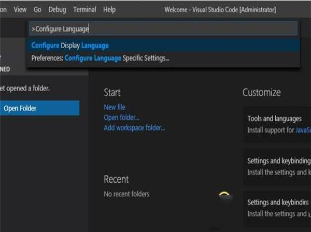This screenshot has height=232, width=311.
Task: Open the Terminal menu
Action: 84,9
